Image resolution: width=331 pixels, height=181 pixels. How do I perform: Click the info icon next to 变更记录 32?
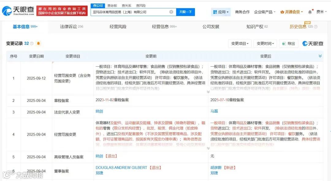click(32, 43)
